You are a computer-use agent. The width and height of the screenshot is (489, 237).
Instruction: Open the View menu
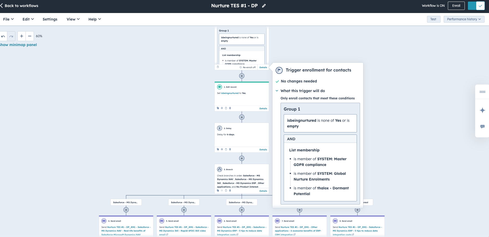point(73,19)
